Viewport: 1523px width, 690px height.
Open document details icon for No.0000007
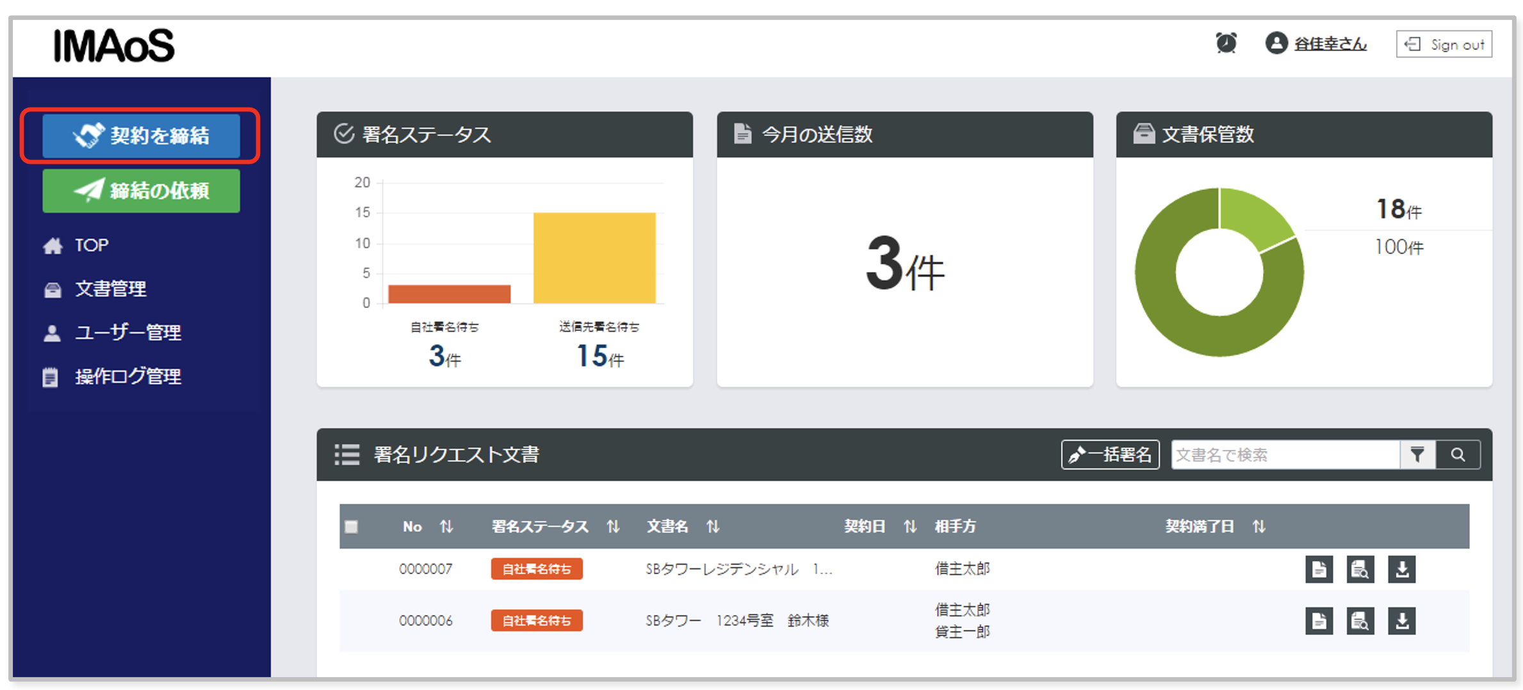pos(1318,569)
